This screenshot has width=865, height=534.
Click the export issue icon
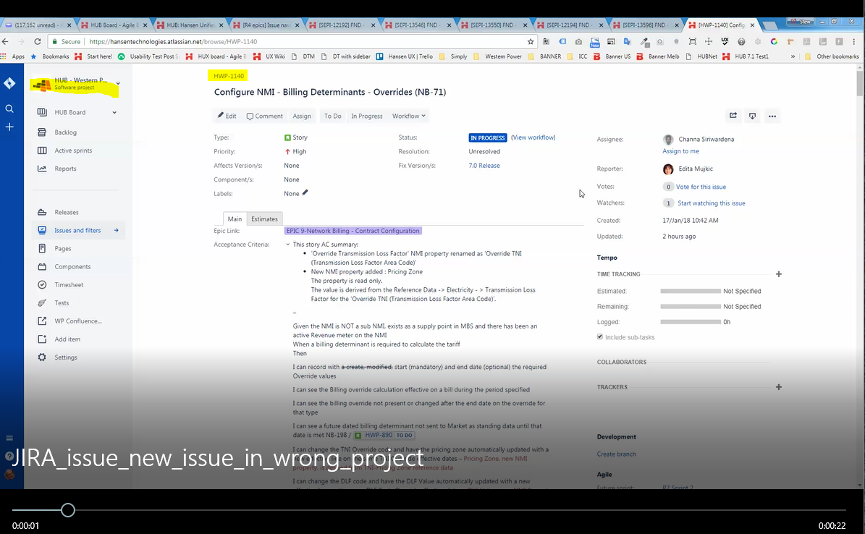753,116
